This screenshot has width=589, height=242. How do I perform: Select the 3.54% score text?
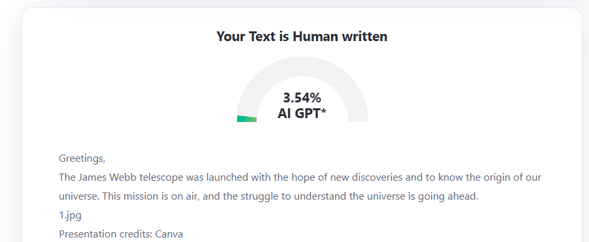coord(302,98)
